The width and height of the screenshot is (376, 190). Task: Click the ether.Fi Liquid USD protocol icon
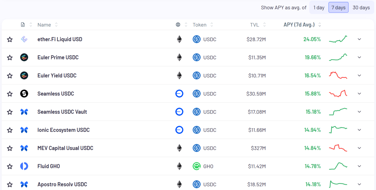pos(24,39)
